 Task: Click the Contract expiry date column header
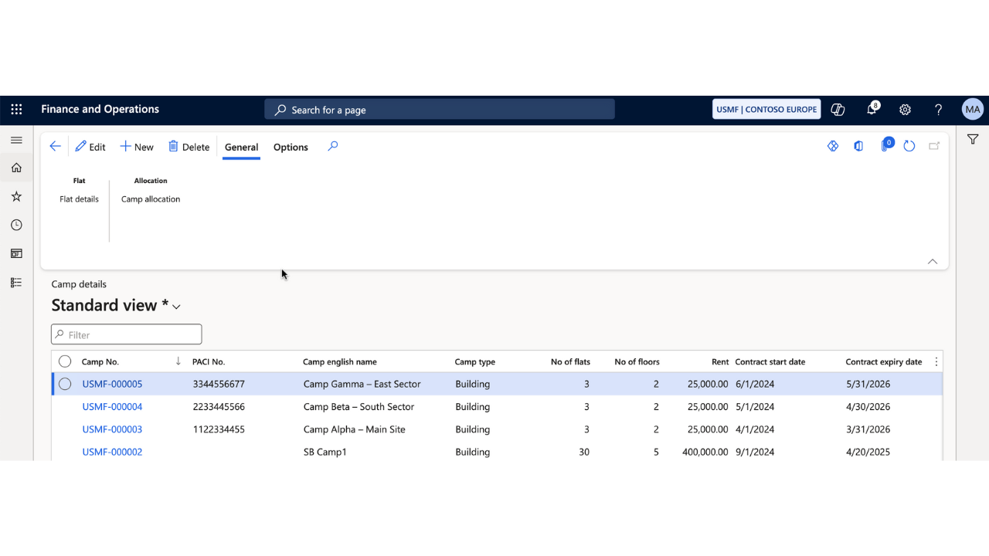tap(884, 362)
